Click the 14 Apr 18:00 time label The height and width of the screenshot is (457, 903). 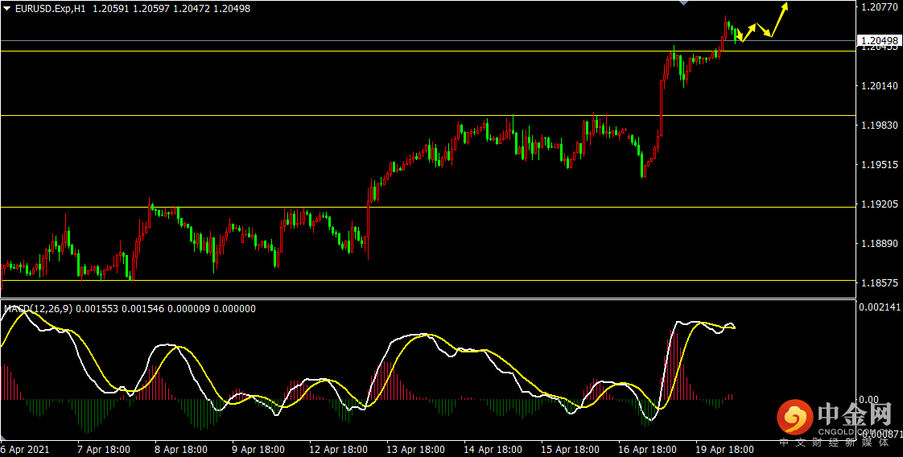[493, 449]
